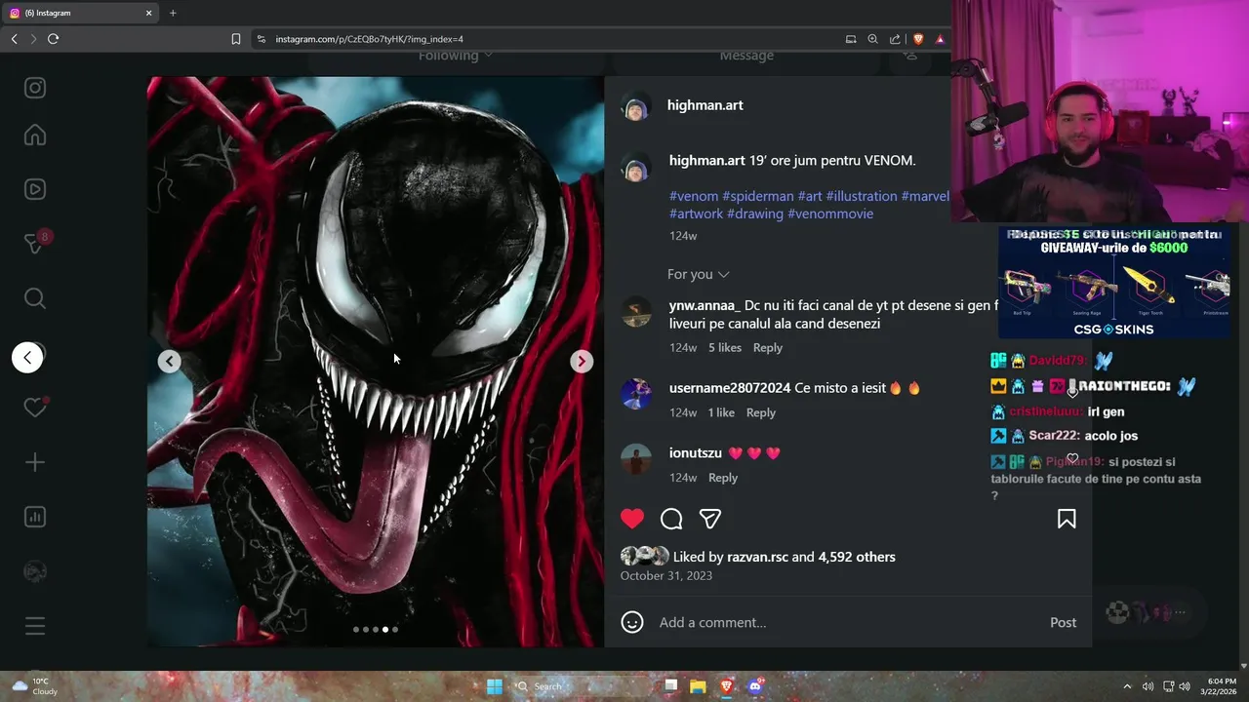This screenshot has width=1249, height=702.
Task: View 5 likes on ynw.annaa_ comment
Action: [725, 348]
